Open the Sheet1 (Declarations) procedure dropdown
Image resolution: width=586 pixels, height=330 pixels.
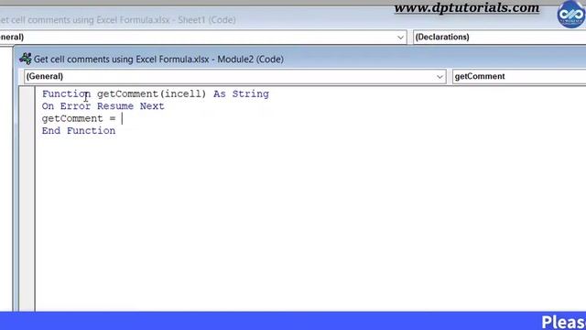pyautogui.click(x=499, y=37)
